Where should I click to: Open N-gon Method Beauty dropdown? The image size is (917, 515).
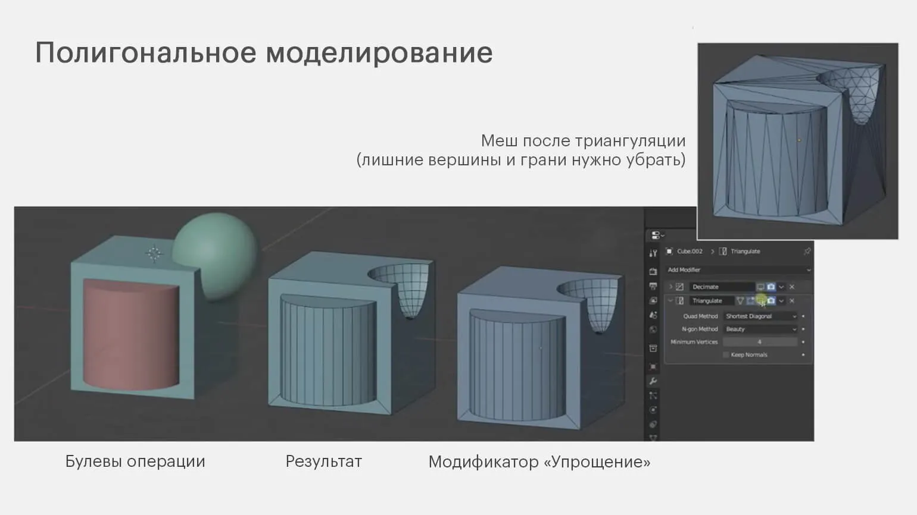pos(760,329)
